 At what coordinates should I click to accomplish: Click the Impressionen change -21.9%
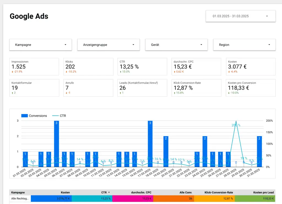click(x=17, y=72)
